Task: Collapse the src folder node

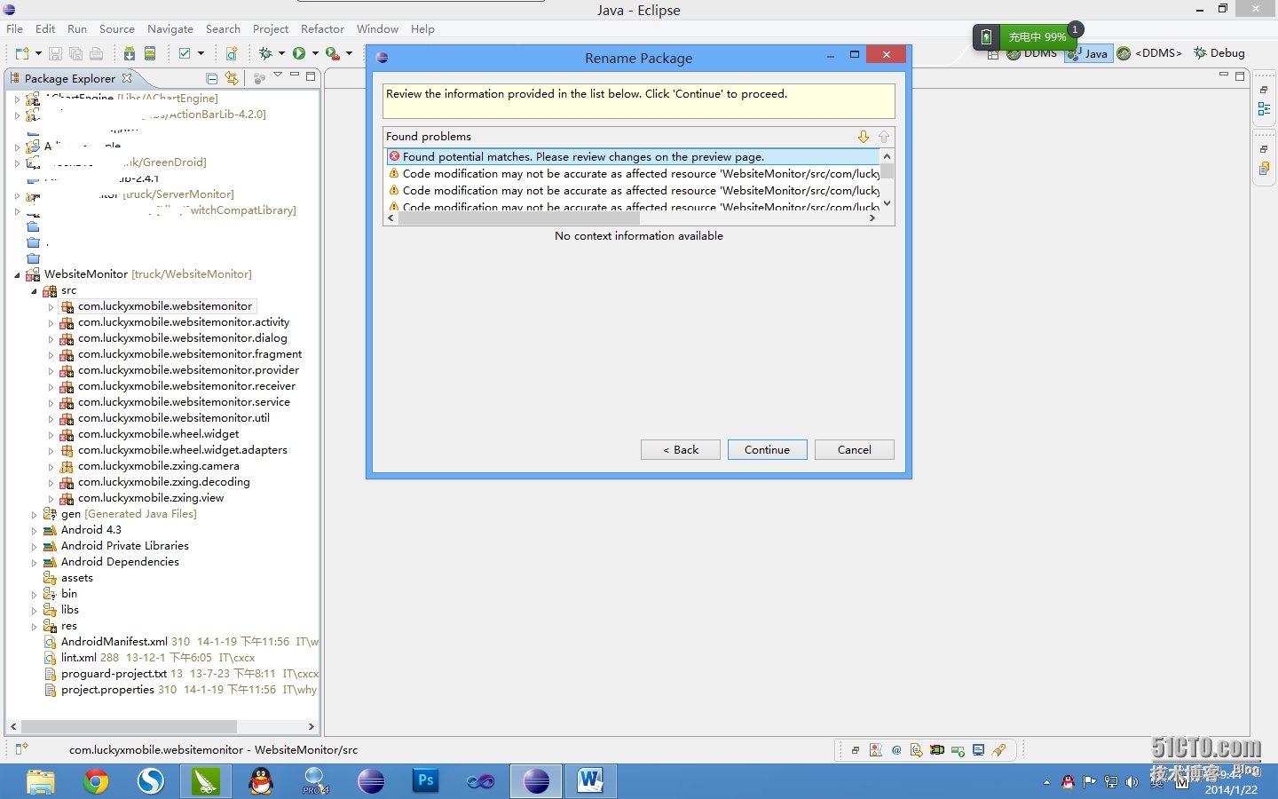Action: click(34, 291)
